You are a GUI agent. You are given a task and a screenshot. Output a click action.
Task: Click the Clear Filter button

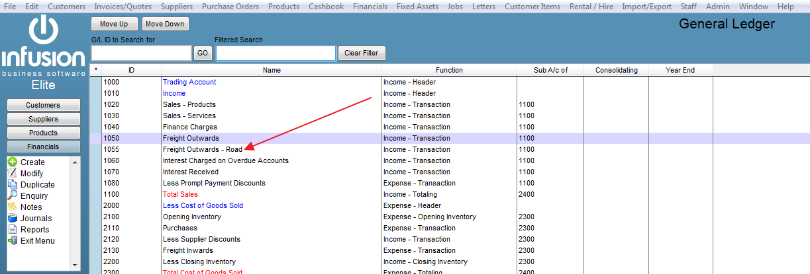(x=362, y=53)
